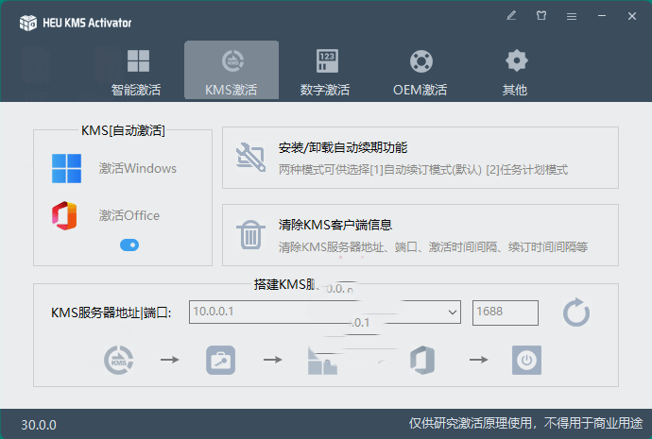Click the blue Windows logo icon
Viewport: 652px width, 439px height.
[66, 169]
